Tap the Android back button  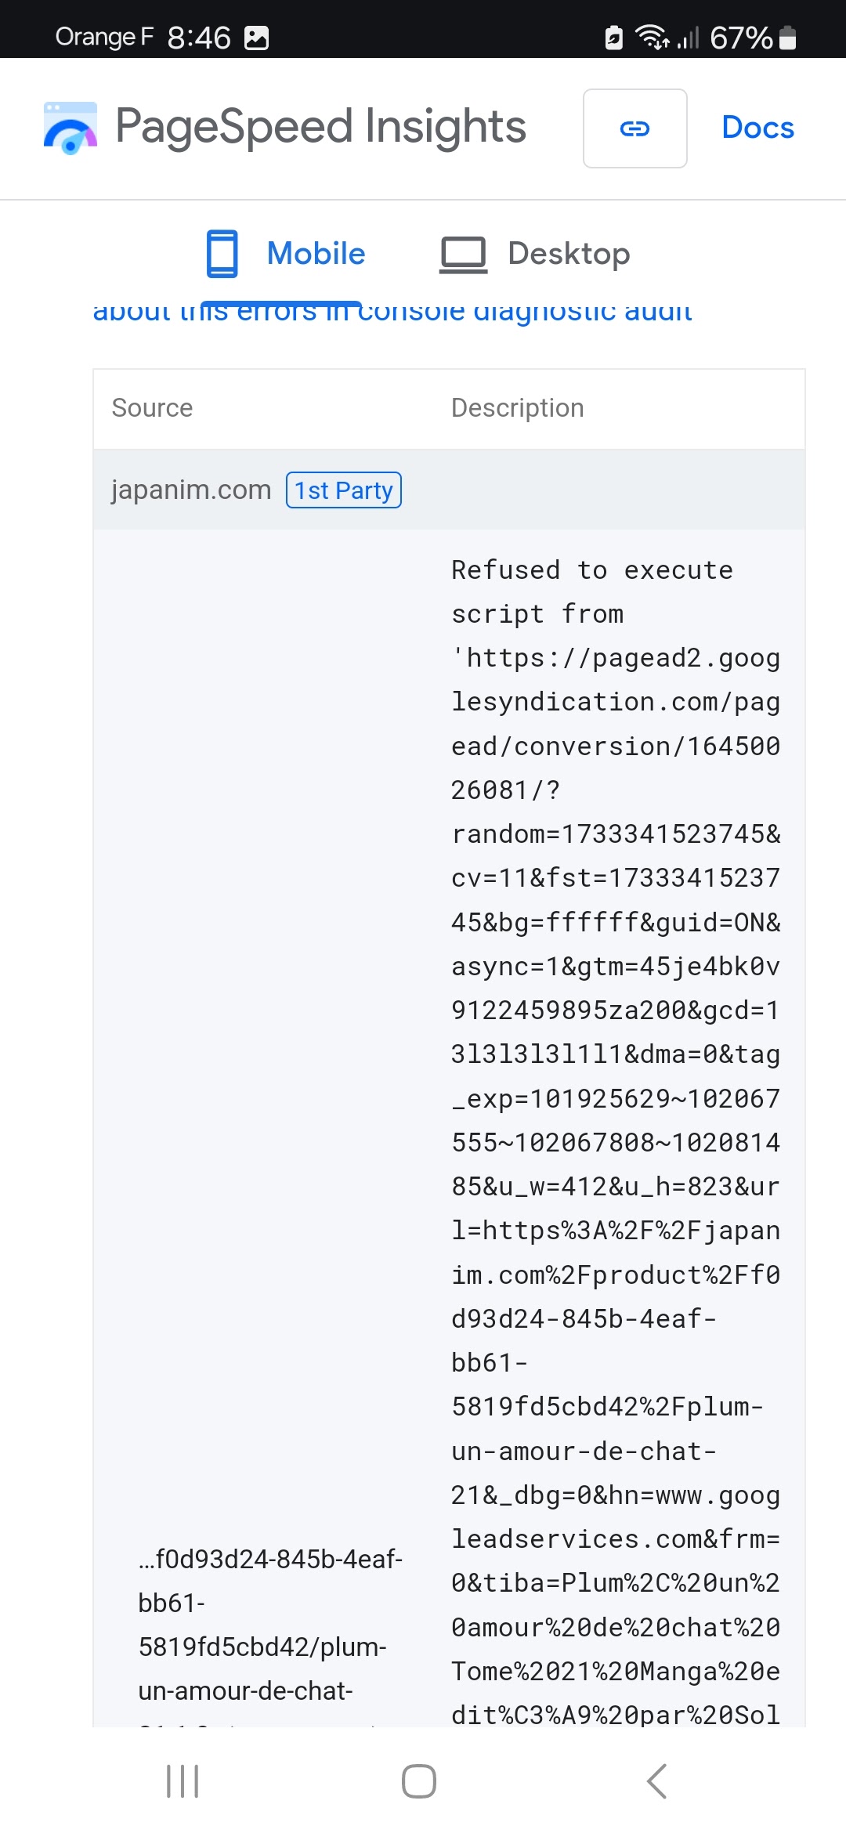click(x=656, y=1781)
